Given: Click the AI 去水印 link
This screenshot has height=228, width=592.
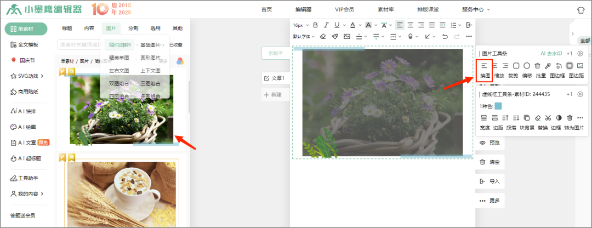Looking at the screenshot, I should pyautogui.click(x=551, y=54).
